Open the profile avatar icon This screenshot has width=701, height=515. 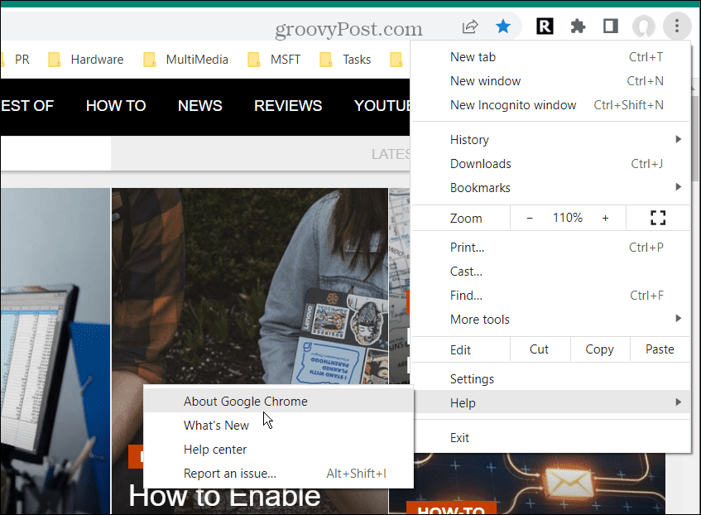tap(643, 26)
